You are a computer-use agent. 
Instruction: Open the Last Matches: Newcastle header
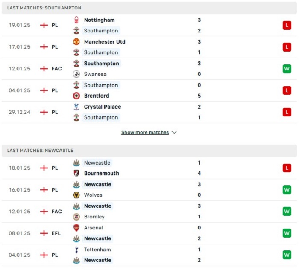(x=149, y=151)
